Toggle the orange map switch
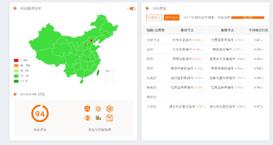 click(132, 9)
